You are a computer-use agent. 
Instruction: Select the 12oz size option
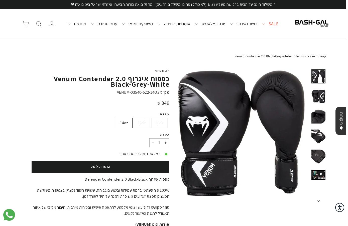click(142, 123)
